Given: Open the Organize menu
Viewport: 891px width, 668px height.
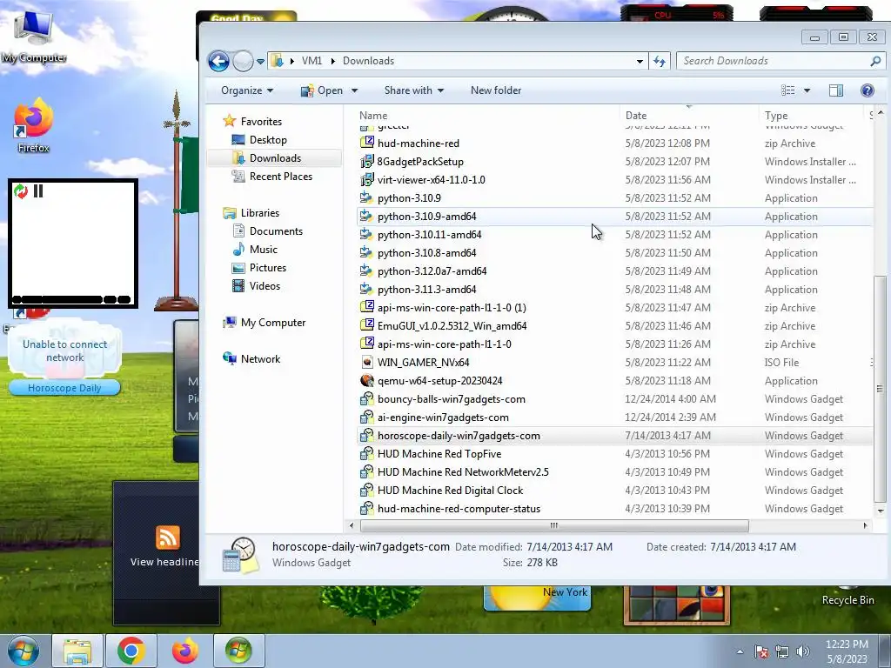Looking at the screenshot, I should pos(247,90).
